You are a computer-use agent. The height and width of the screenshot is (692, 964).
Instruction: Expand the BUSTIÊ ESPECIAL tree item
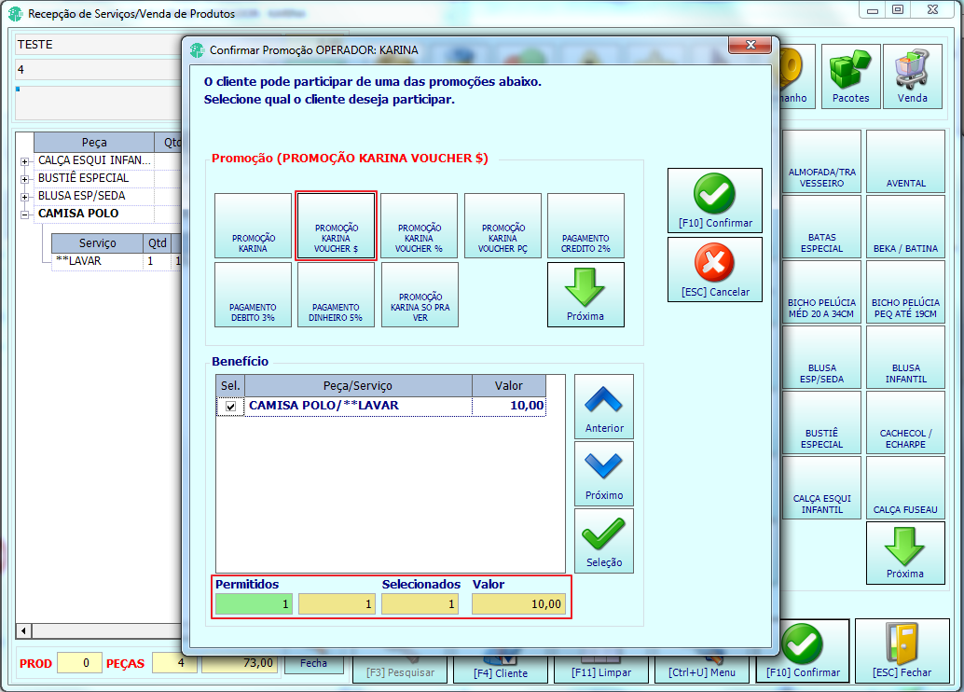(24, 180)
